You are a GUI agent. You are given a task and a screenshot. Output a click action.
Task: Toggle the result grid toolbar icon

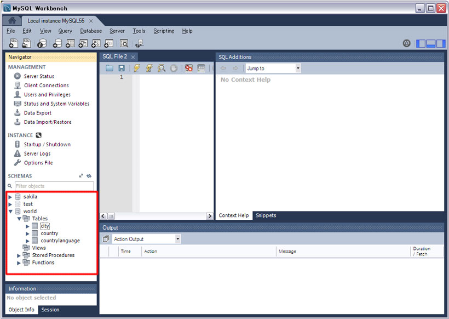(202, 68)
